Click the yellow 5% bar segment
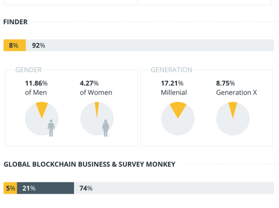This screenshot has width=279, height=208. 10,188
